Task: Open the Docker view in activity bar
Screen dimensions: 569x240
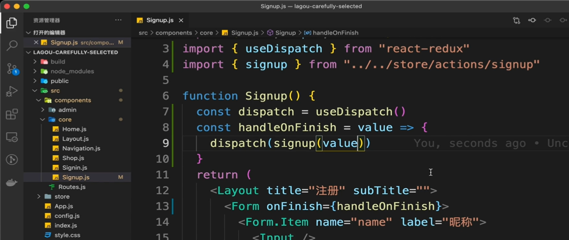Action: (12, 183)
